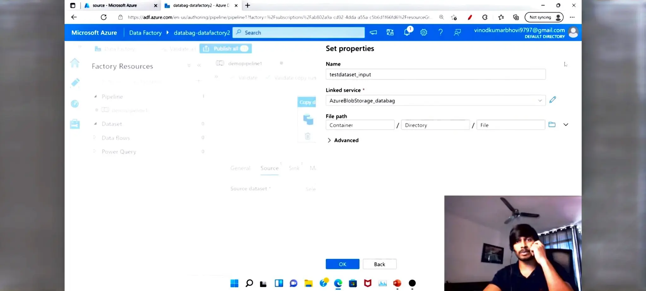646x291 pixels.
Task: Expand the Power Query tree node
Action: click(x=94, y=151)
